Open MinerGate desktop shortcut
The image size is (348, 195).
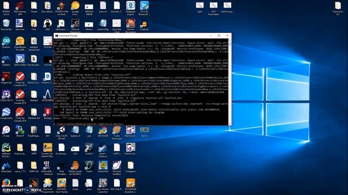(6, 167)
